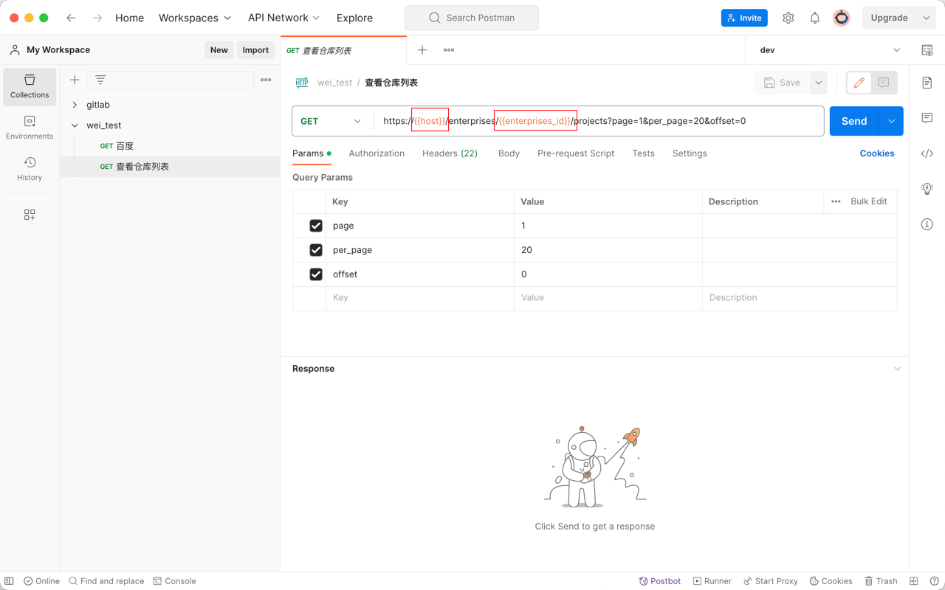Open help icon in status bar
This screenshot has width=945, height=590.
pyautogui.click(x=935, y=581)
